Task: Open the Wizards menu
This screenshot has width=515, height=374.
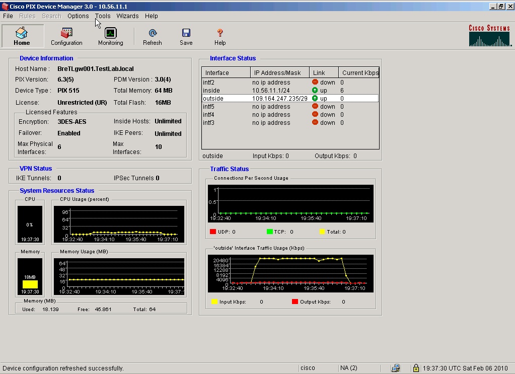Action: point(127,16)
